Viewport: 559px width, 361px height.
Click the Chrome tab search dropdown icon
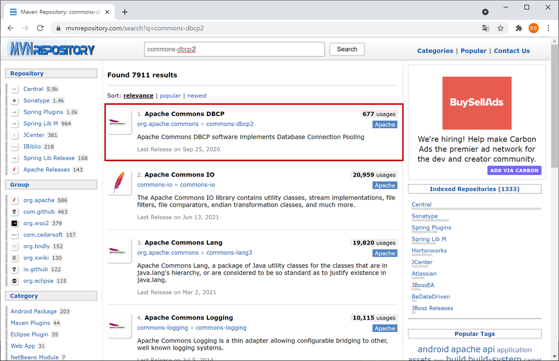tap(485, 12)
